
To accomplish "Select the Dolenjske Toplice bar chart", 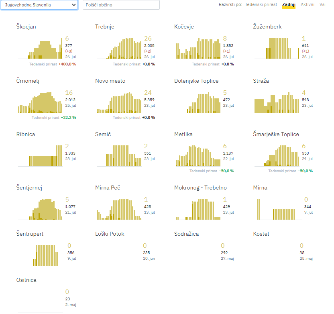I will click(198, 102).
